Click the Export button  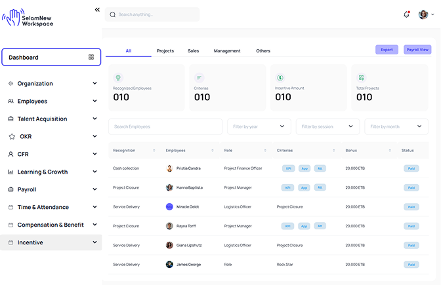(387, 50)
